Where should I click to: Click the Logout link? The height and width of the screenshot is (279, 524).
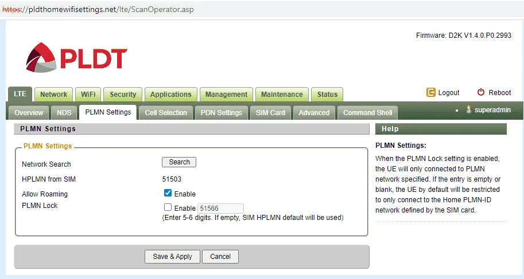point(448,93)
